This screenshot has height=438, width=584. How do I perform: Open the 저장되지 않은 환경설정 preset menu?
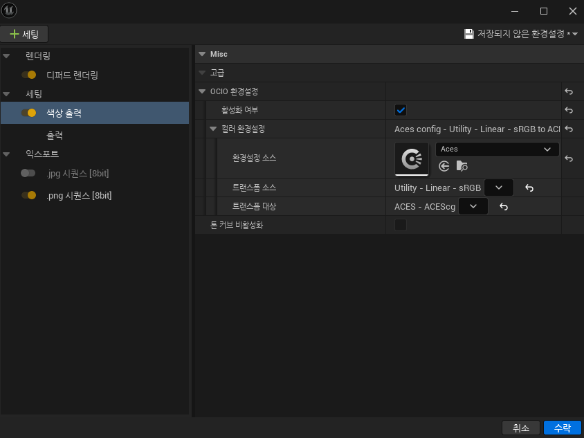(x=521, y=34)
